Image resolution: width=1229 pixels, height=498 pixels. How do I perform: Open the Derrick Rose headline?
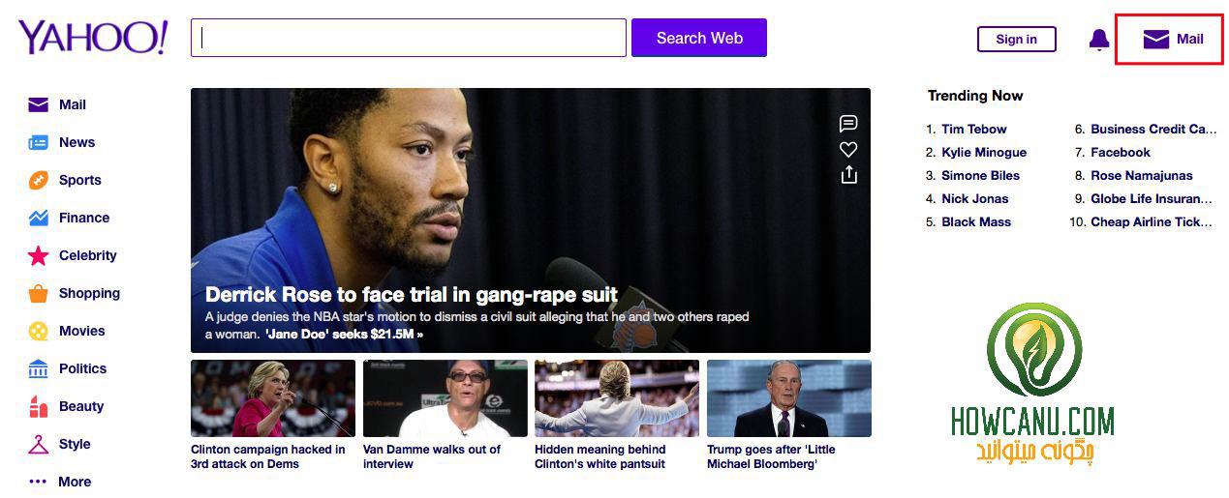[x=412, y=295]
